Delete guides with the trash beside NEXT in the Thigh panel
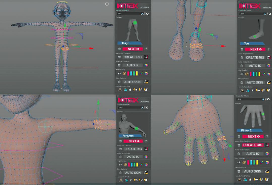Viewport: 272px width, 185px height. pyautogui.click(x=119, y=49)
